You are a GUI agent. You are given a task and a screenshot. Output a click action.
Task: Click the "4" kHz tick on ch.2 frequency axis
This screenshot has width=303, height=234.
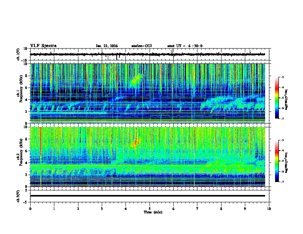[27, 163]
